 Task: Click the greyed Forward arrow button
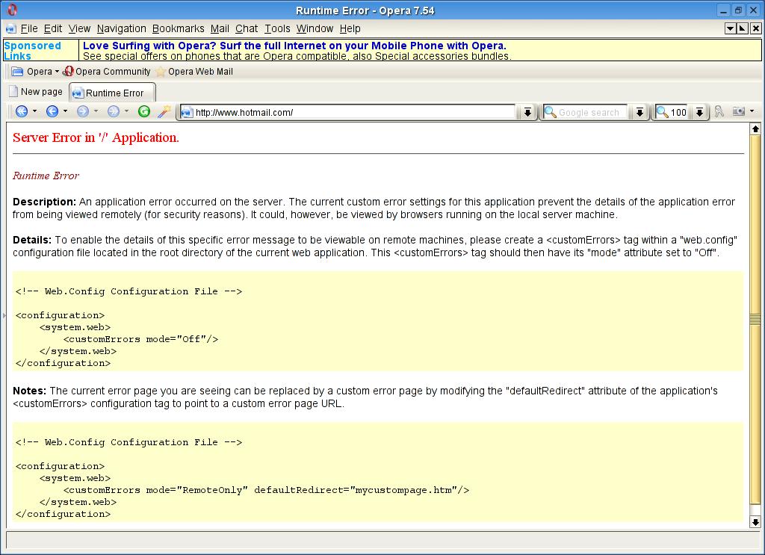tap(82, 112)
